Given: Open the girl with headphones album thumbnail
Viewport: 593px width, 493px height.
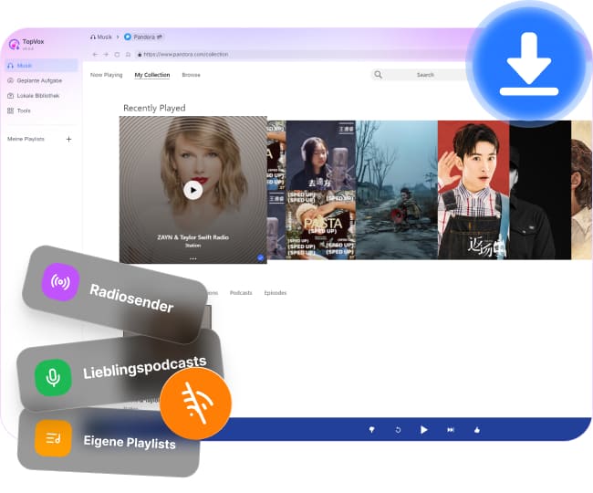Looking at the screenshot, I should [x=321, y=155].
